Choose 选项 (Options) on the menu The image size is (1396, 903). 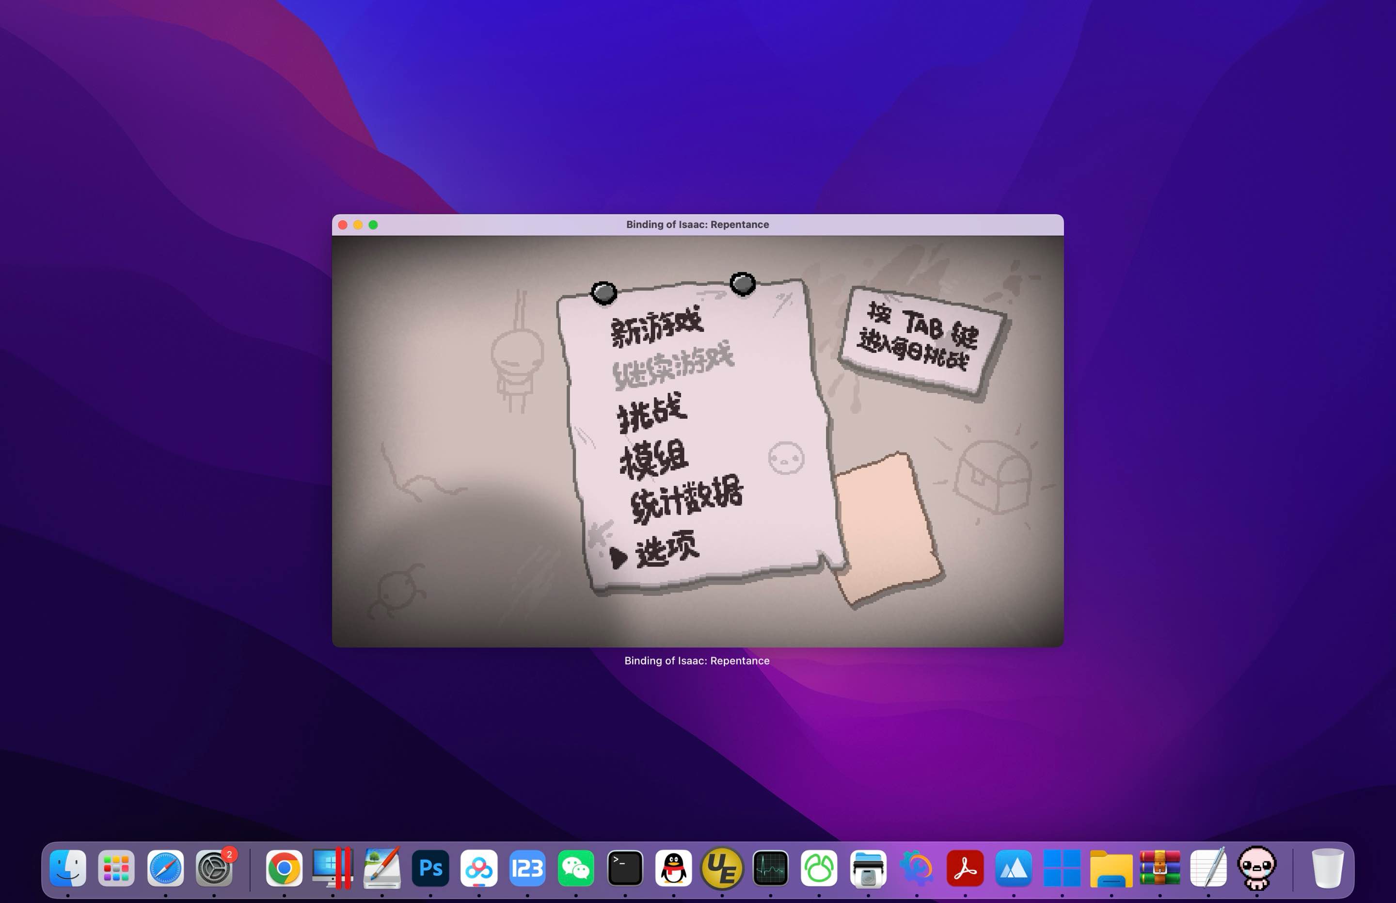tap(667, 549)
